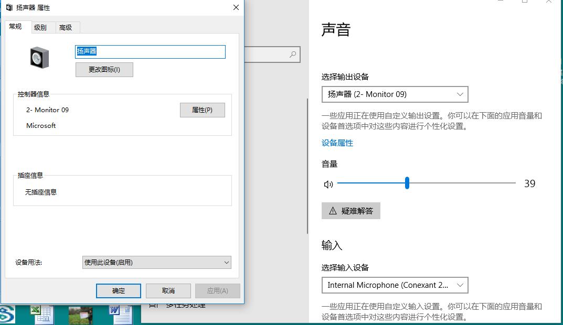Viewport: 563px width, 325px height.
Task: Switch to the 级别 tab
Action: tap(40, 27)
